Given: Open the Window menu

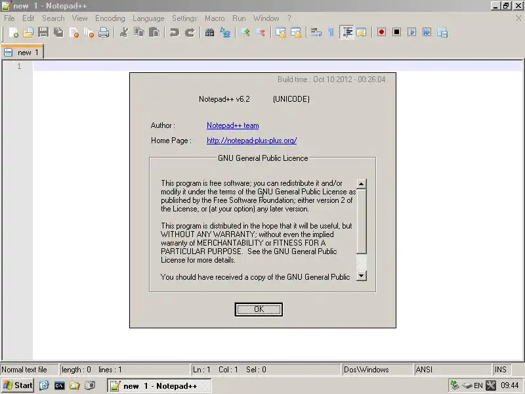Looking at the screenshot, I should pos(266,18).
